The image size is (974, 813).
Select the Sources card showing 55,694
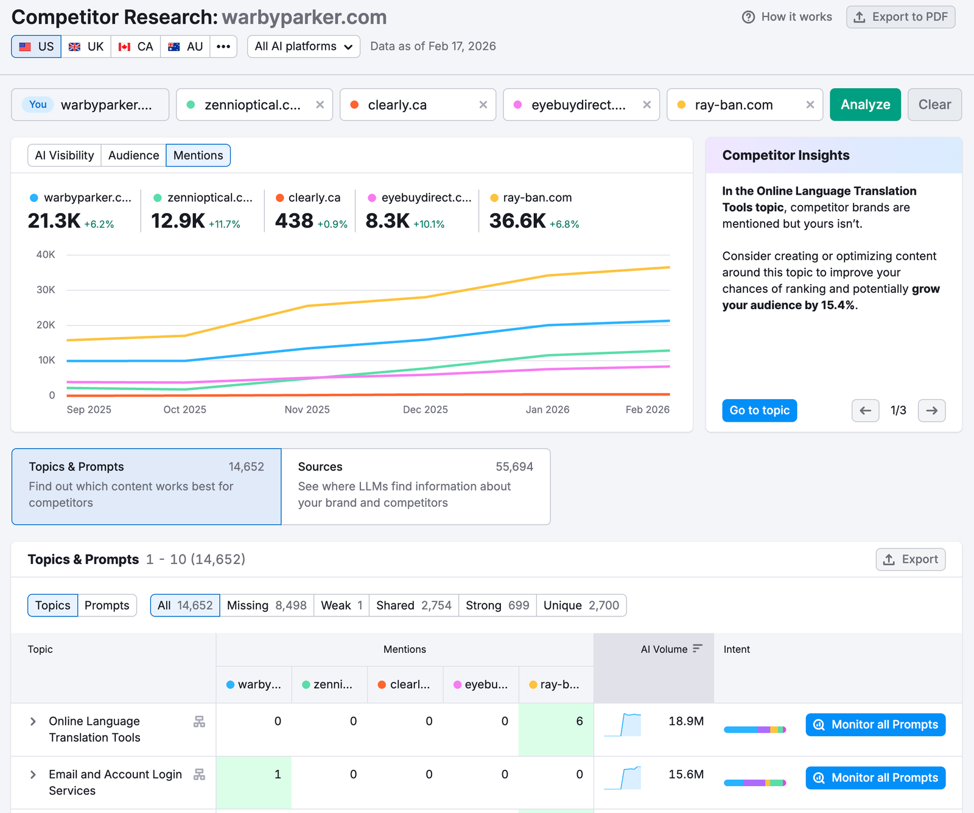coord(416,486)
